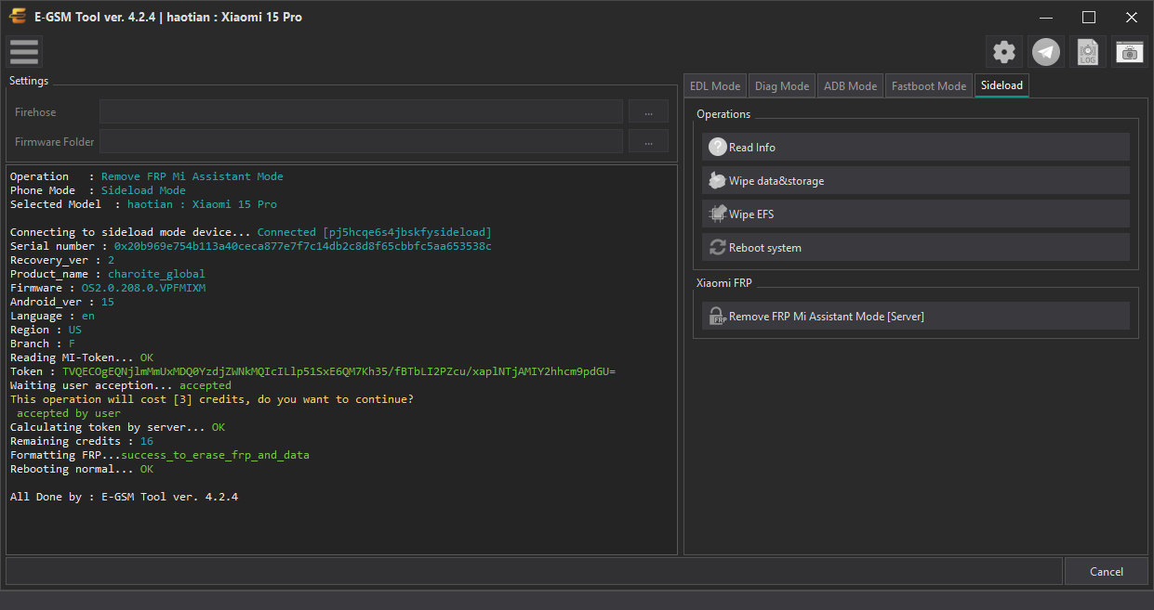Click the Branch F line
This screenshot has width=1154, height=610.
[43, 344]
